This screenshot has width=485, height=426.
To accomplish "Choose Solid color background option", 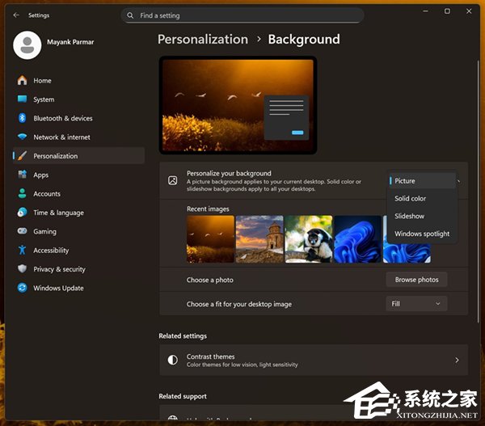I will [x=422, y=198].
